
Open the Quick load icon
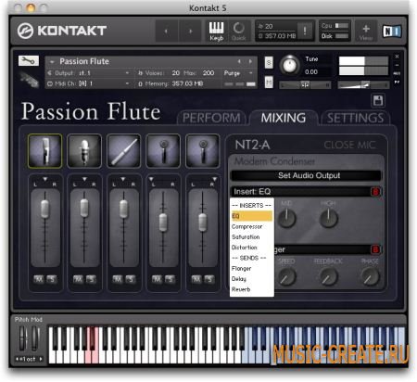click(x=238, y=32)
